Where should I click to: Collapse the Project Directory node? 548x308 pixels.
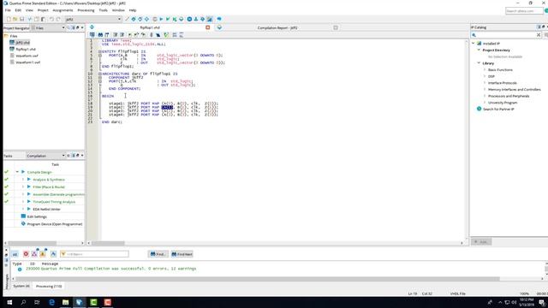479,50
